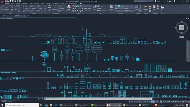This screenshot has width=190, height=107.
Task: Click the Array tool
Action: [39, 11]
